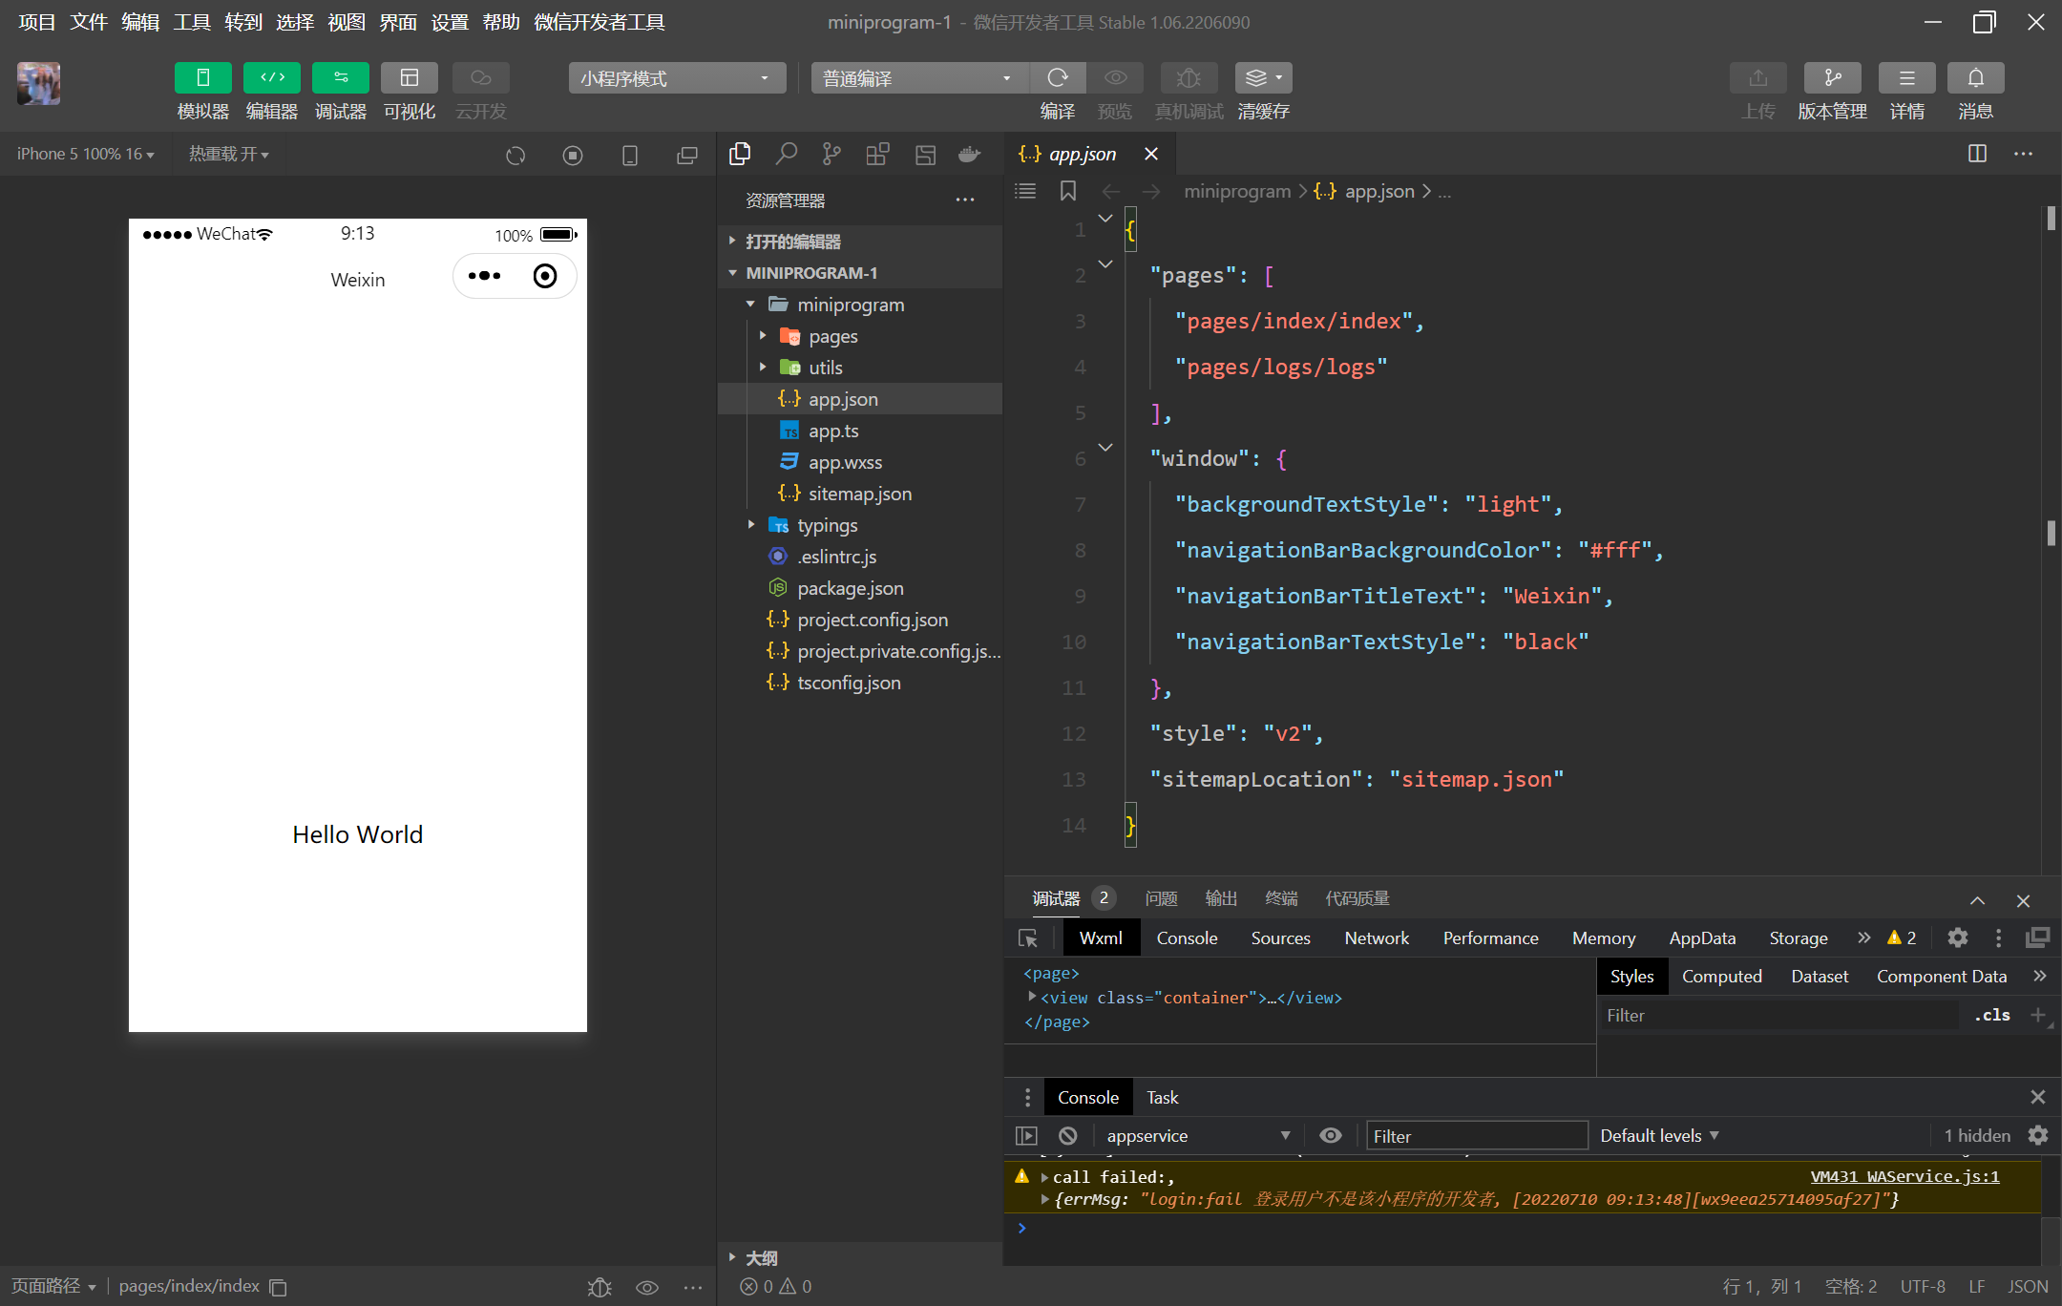Expand the typings folder

(860, 525)
